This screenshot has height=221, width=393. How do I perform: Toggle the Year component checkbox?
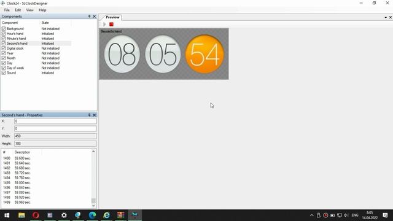point(4,53)
